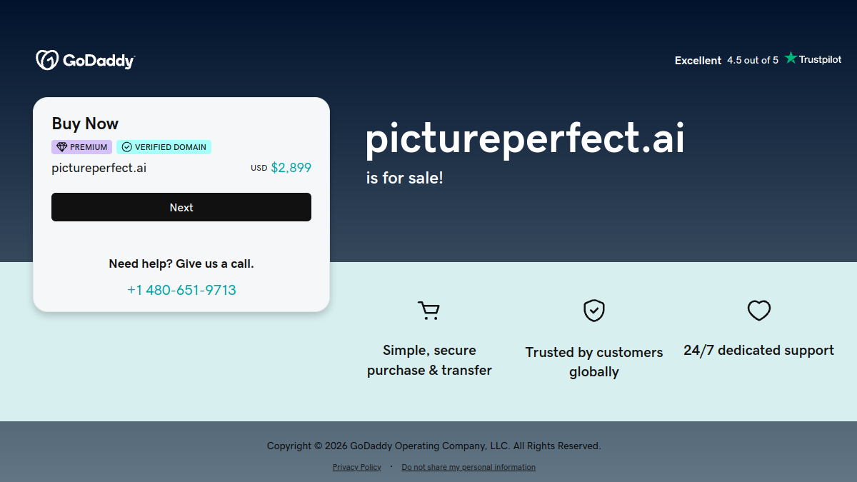This screenshot has height=482, width=857.
Task: Click the 24/7 dedicated support text
Action: tap(758, 351)
